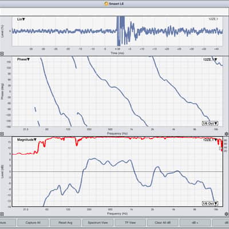Open the trace selector dropdown on Phase plot
Image resolution: width=229 pixels, height=229 pixels.
point(210,60)
